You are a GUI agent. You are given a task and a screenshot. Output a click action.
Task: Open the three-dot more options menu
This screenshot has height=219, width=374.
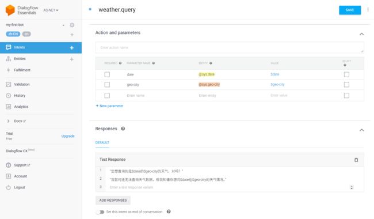pos(368,10)
